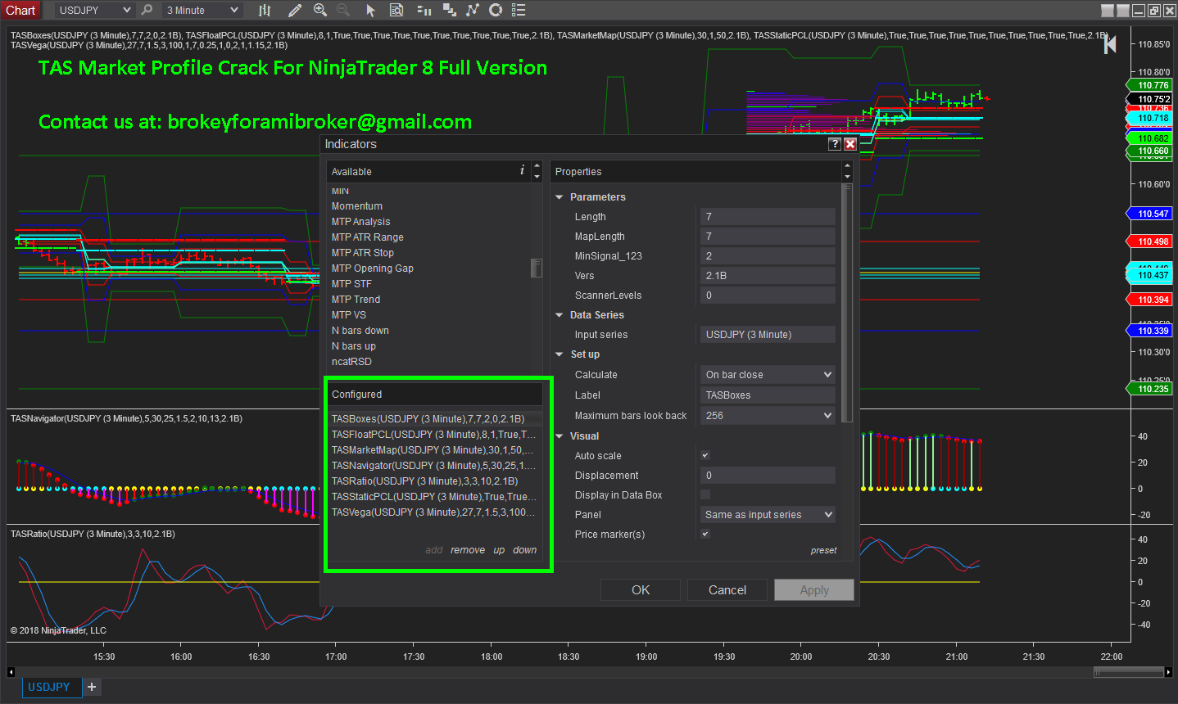1178x704 pixels.
Task: Select TASMarketMap in Configured list
Action: pyautogui.click(x=434, y=449)
